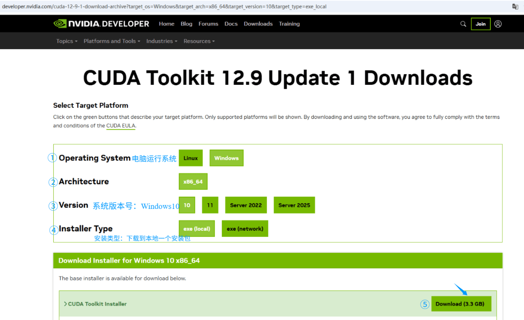Click the 'CUDA Toolkit 12.9 Update 1 Downloads' title
The height and width of the screenshot is (320, 524).
pos(278,78)
